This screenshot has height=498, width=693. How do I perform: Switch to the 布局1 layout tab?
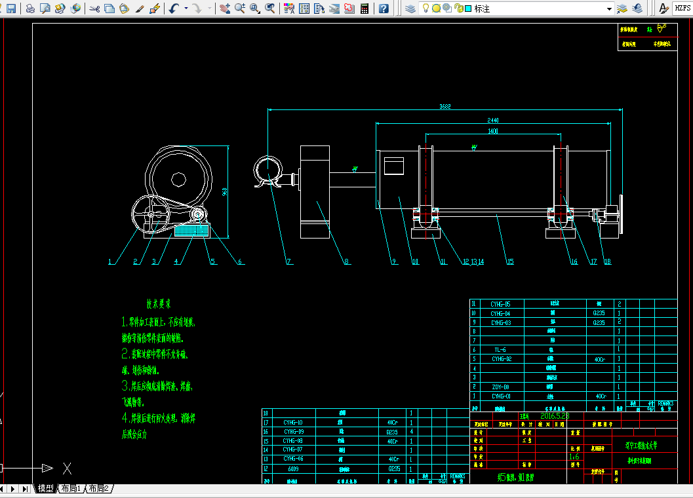(71, 488)
